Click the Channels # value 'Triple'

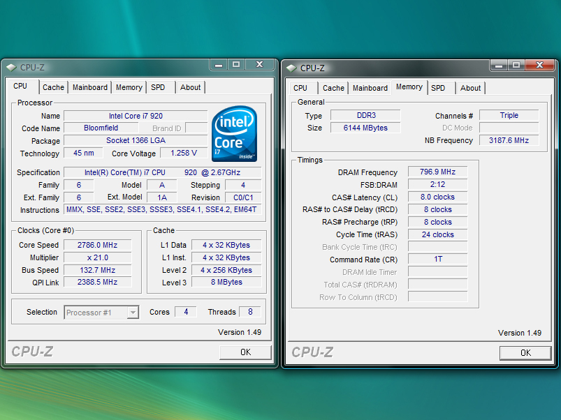coord(509,115)
